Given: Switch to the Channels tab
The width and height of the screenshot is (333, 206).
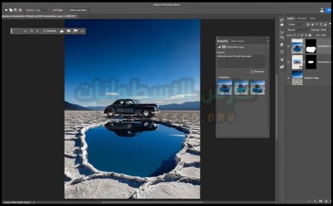Looking at the screenshot, I should 301,18.
